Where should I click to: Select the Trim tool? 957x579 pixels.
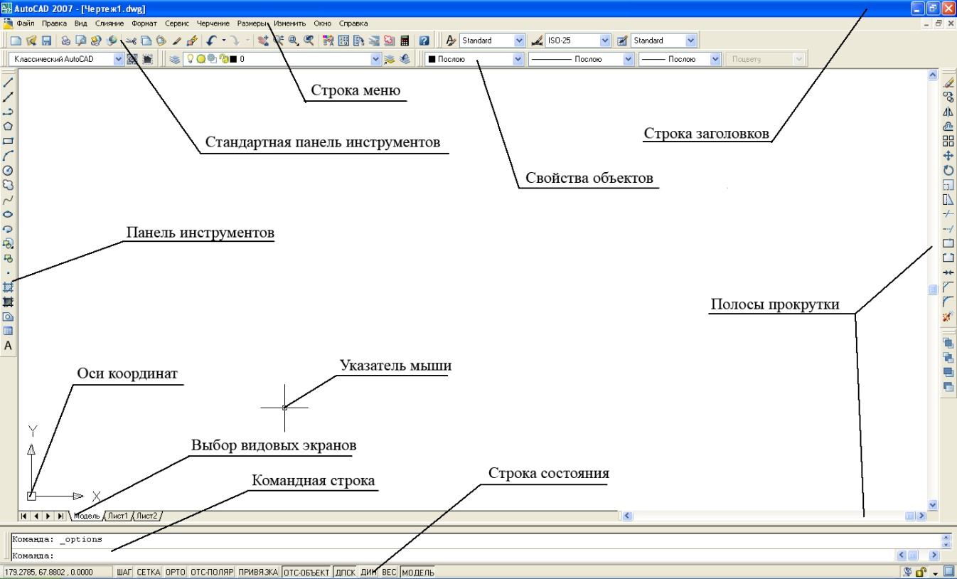[x=948, y=213]
